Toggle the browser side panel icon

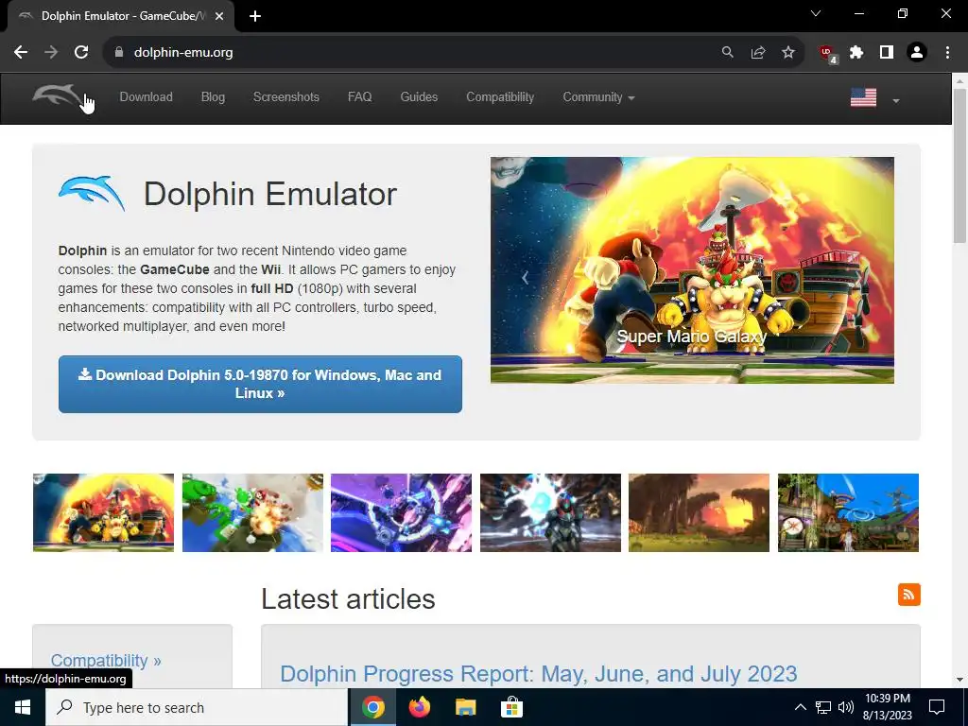(887, 53)
